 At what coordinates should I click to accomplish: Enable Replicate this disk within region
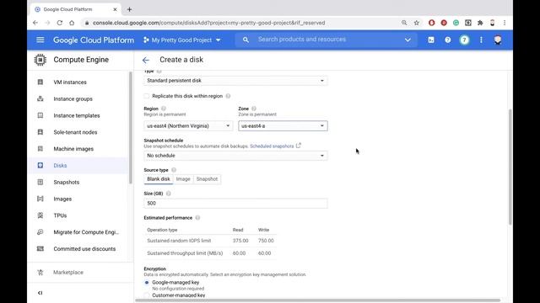click(x=147, y=96)
